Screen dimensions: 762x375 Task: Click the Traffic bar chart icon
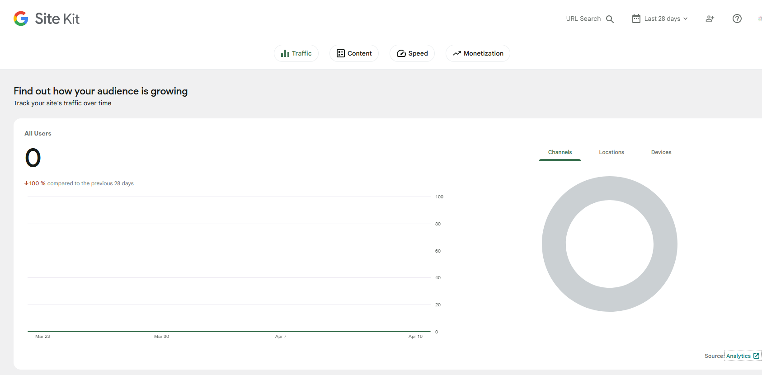(285, 53)
